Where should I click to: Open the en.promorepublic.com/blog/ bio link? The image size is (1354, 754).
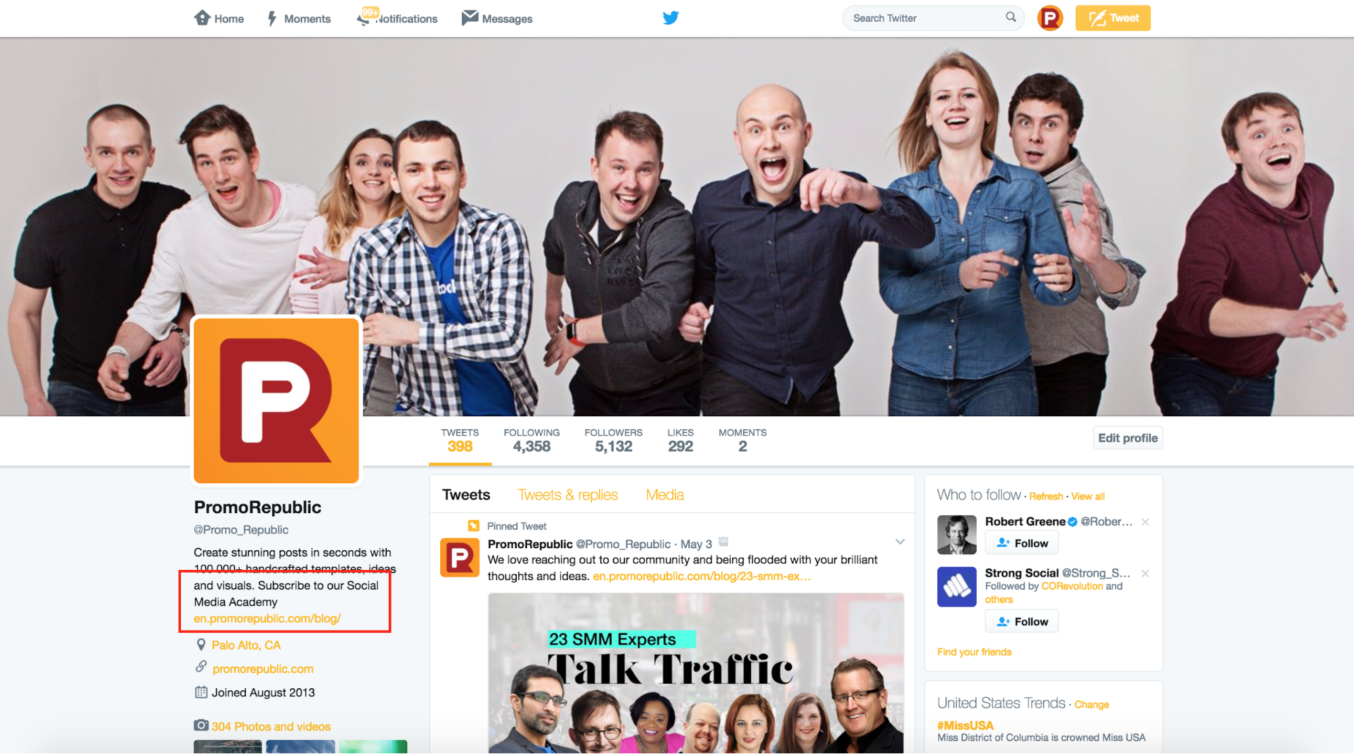[x=267, y=619]
